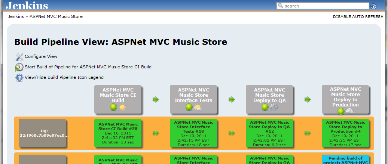The height and width of the screenshot is (164, 388).
Task: Click Build Pipeline View page heading
Action: coord(121,42)
